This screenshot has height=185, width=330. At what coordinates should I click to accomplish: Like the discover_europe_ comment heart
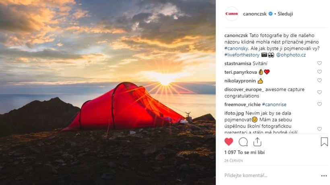pyautogui.click(x=320, y=92)
